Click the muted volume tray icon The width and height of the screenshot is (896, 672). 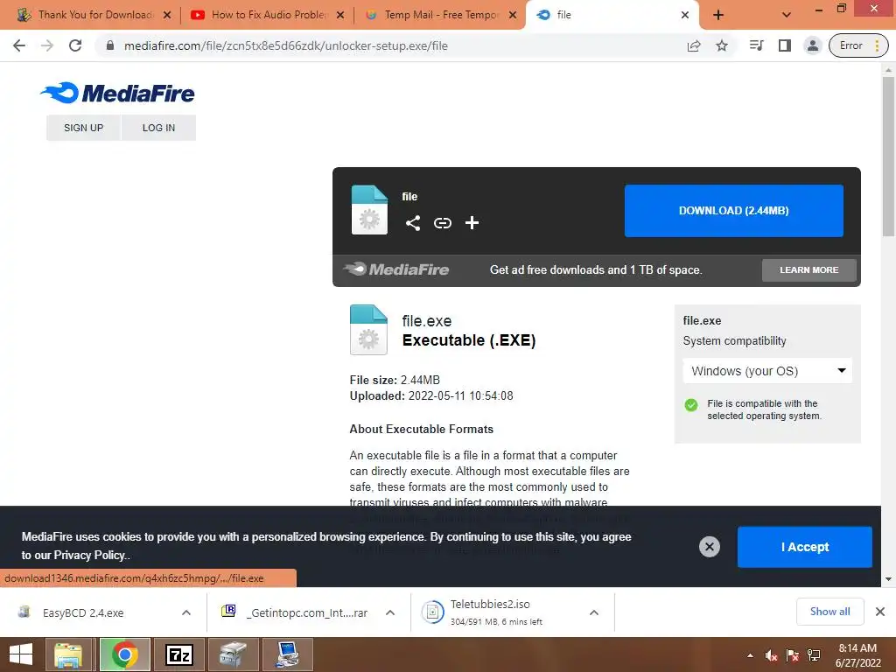pyautogui.click(x=771, y=655)
